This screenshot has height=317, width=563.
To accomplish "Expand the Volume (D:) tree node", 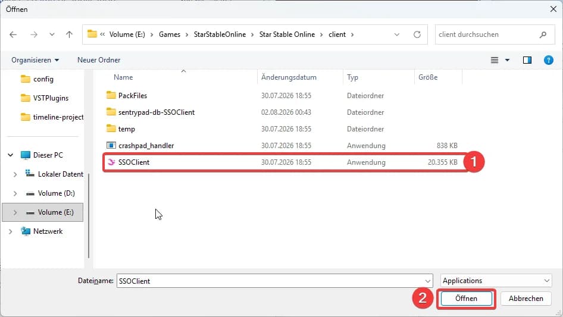I will click(x=15, y=193).
